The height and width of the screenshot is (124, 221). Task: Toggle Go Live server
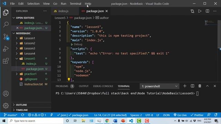[180, 115]
